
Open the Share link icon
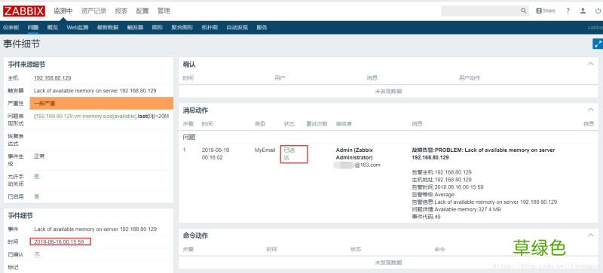(546, 11)
